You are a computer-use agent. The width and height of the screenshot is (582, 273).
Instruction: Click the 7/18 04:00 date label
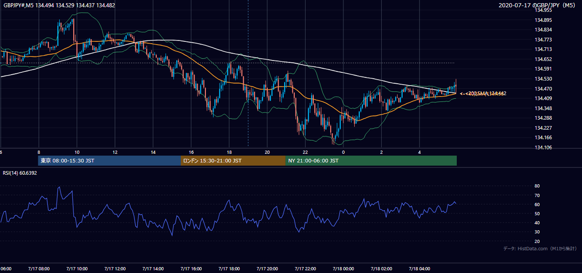[x=419, y=268]
